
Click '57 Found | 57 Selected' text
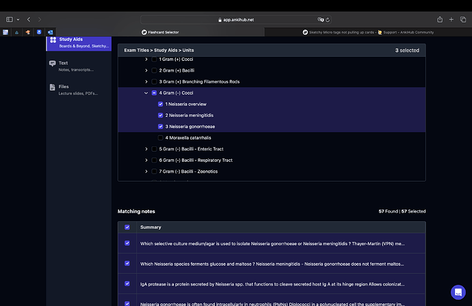402,211
